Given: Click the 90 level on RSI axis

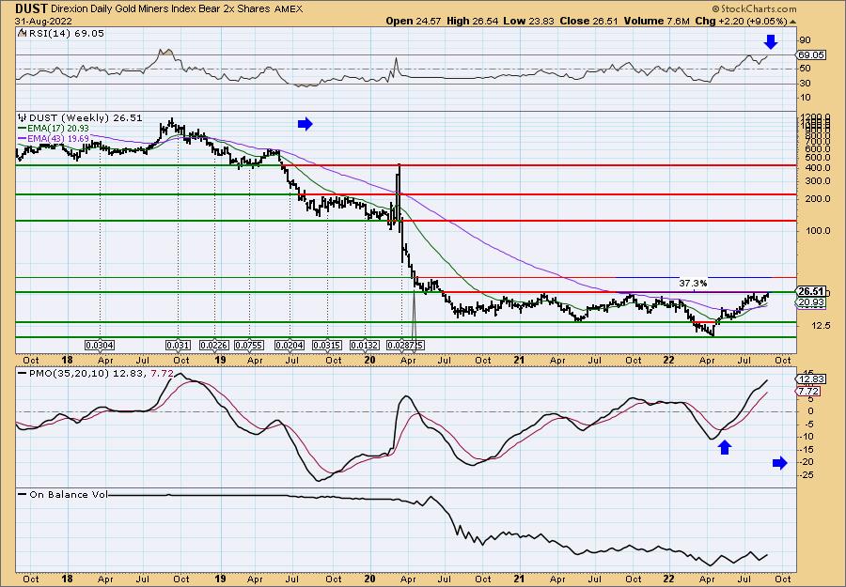Looking at the screenshot, I should click(805, 40).
